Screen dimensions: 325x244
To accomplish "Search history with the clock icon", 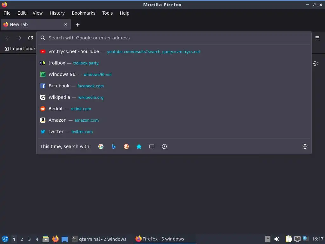I will tap(164, 146).
